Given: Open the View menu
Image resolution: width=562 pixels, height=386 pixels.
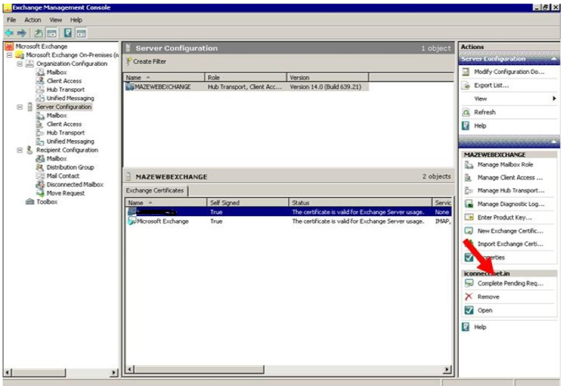Looking at the screenshot, I should tap(56, 20).
